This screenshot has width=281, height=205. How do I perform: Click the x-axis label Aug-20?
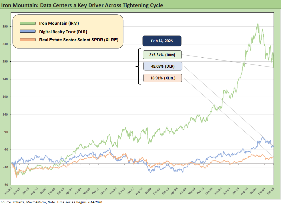pos(34,191)
